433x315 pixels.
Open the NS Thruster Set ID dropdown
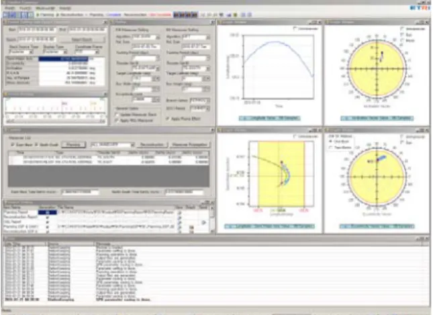(196, 68)
